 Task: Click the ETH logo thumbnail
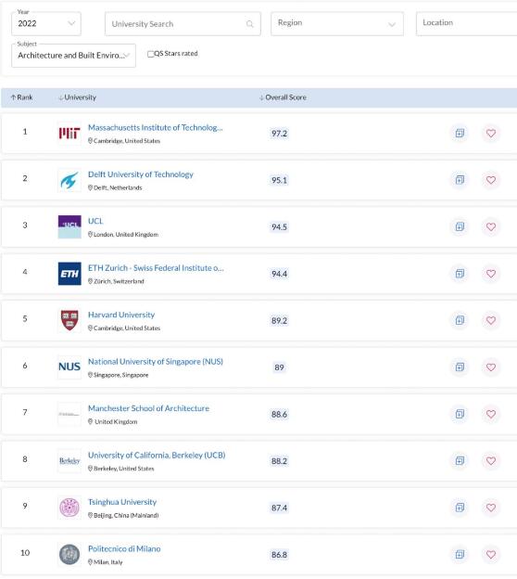[69, 274]
